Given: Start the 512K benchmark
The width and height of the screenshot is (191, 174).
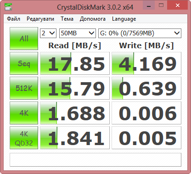Looking at the screenshot, I should tap(24, 88).
